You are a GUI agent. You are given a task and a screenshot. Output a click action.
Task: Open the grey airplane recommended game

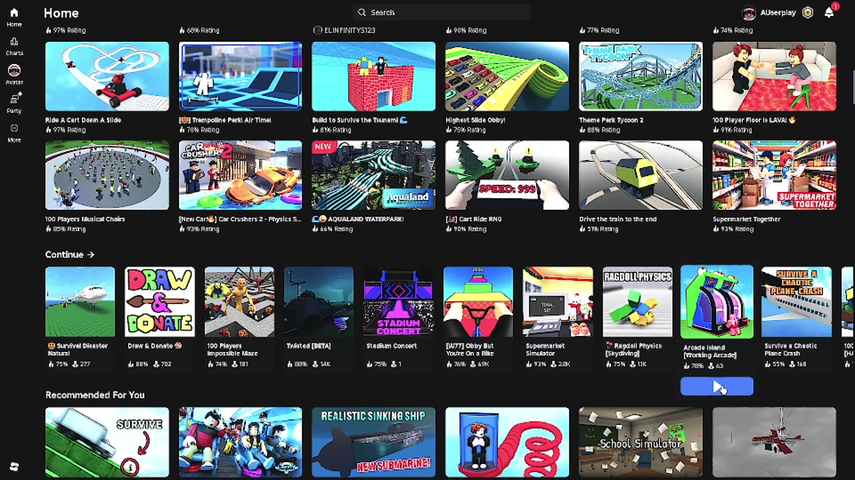pos(774,442)
